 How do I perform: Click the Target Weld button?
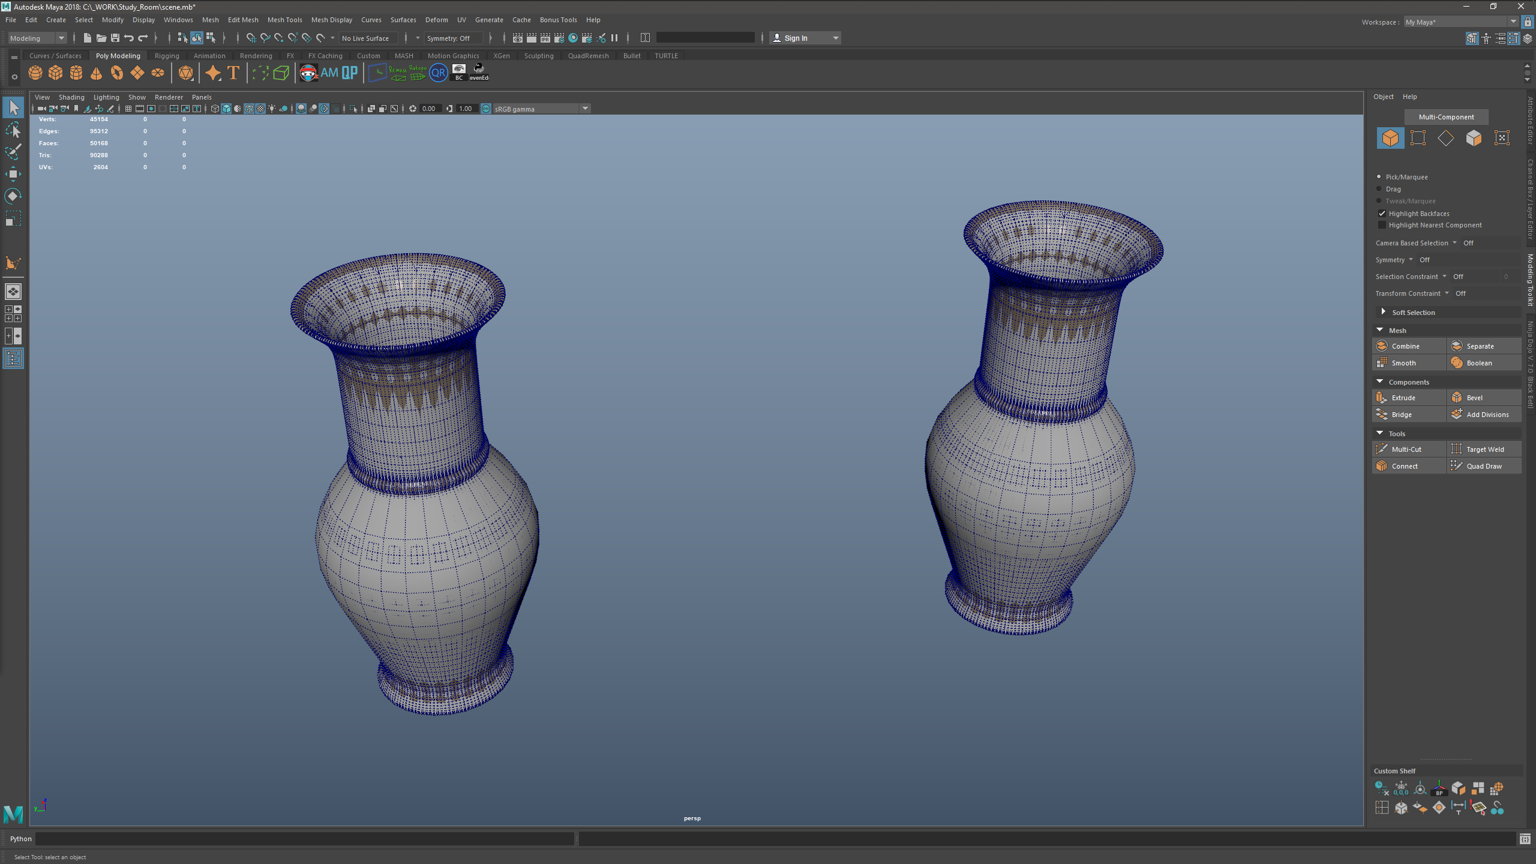tap(1484, 449)
